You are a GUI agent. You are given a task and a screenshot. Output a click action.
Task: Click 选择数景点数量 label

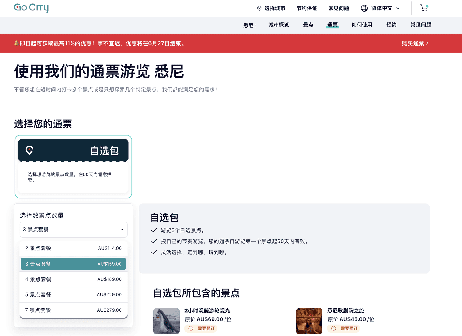(42, 215)
